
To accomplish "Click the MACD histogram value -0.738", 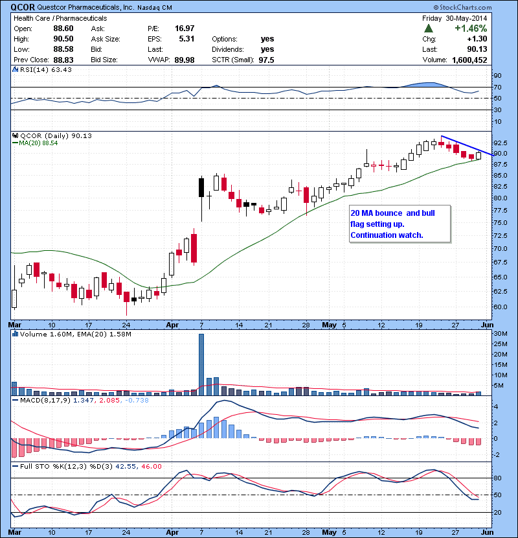I will click(x=137, y=400).
